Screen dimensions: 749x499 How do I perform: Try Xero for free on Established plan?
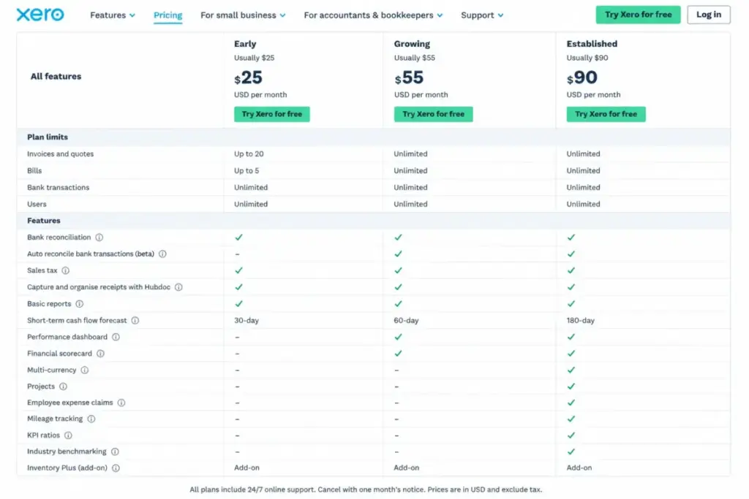click(606, 114)
